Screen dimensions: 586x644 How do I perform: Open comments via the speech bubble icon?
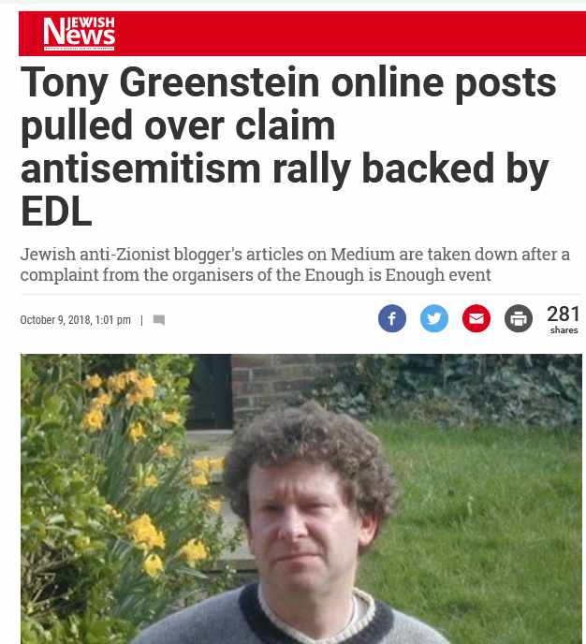pos(159,320)
